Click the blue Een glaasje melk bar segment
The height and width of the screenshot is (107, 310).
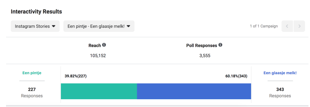point(194,91)
